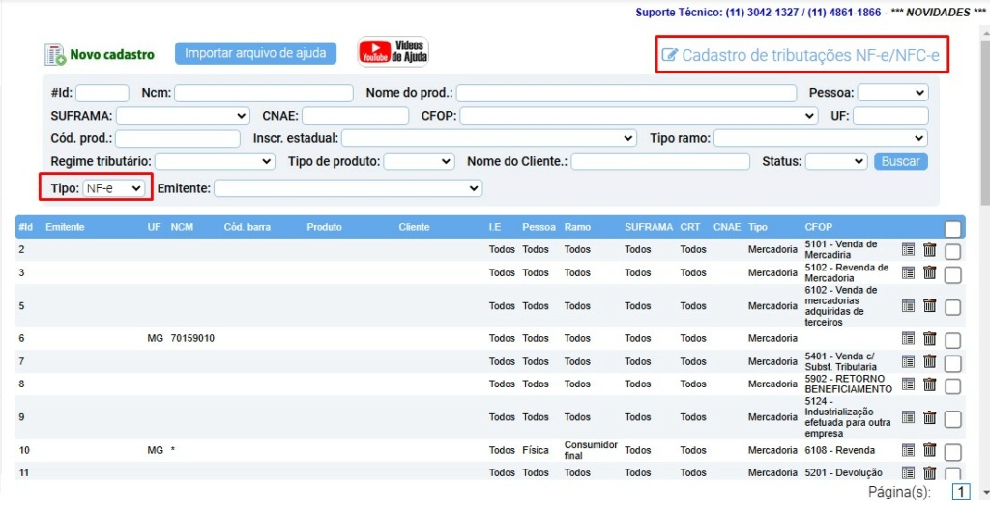
Task: Click the #Id filter field
Action: [102, 93]
